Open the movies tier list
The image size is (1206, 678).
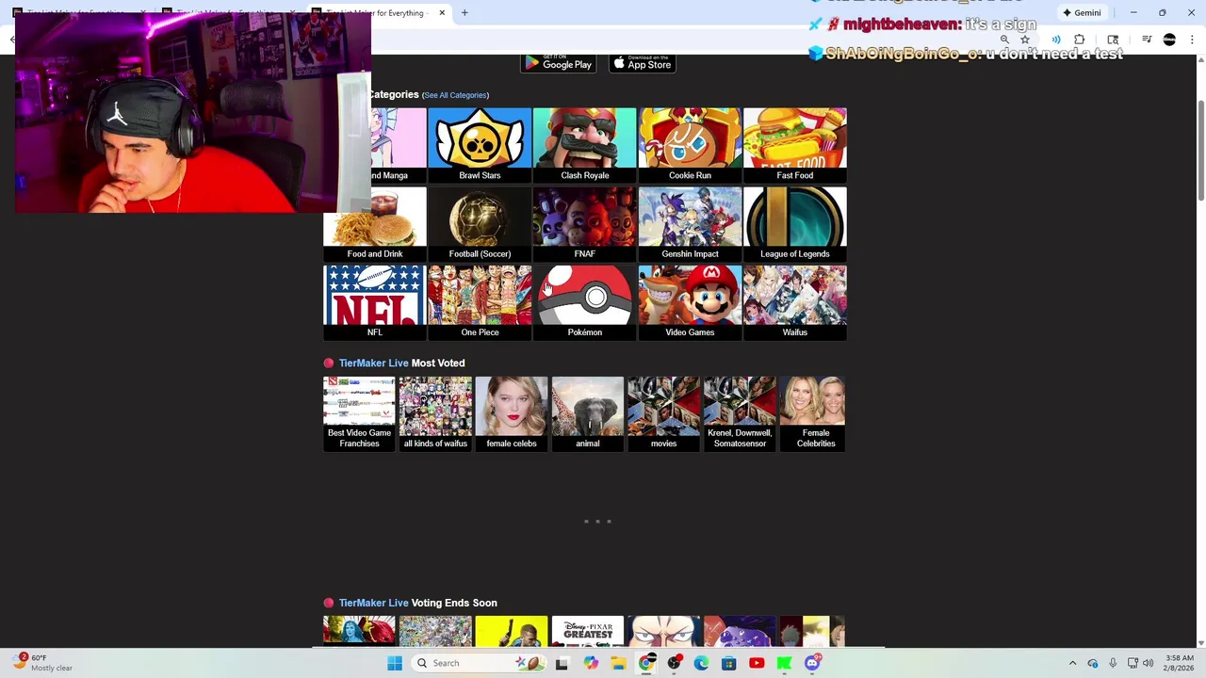click(x=663, y=414)
